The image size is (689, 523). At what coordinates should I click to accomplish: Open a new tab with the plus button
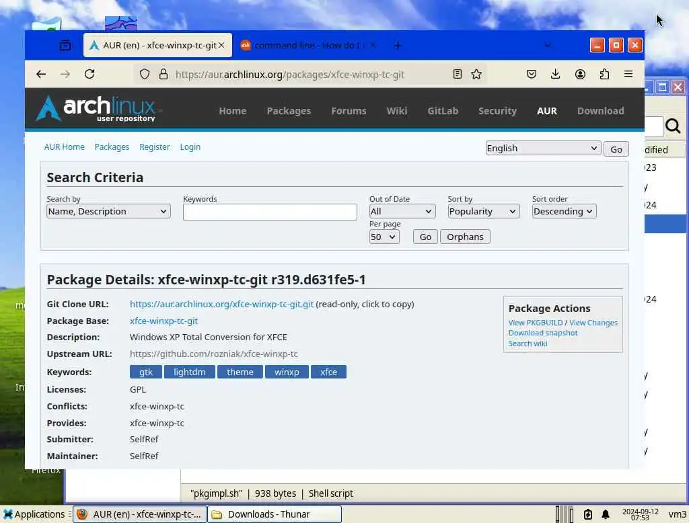point(397,46)
